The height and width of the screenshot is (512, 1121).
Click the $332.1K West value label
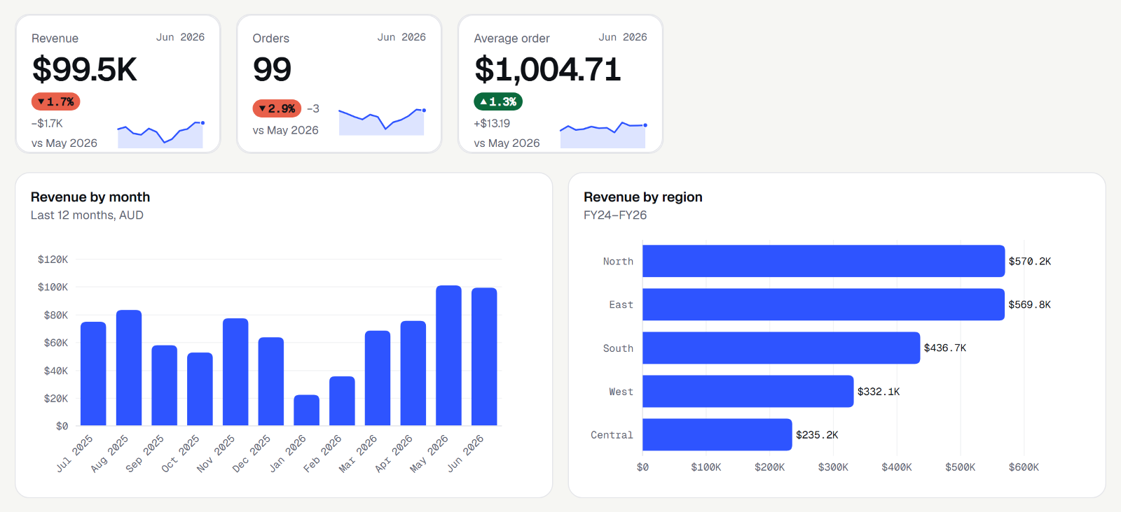(879, 392)
